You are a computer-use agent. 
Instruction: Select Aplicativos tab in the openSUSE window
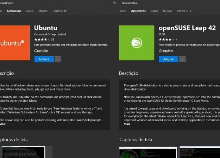[x=138, y=11]
